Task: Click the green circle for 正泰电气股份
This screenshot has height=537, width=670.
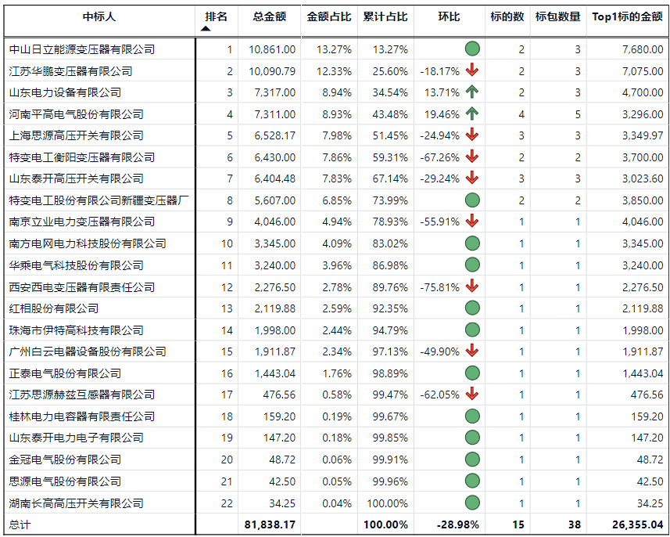Action: 472,373
